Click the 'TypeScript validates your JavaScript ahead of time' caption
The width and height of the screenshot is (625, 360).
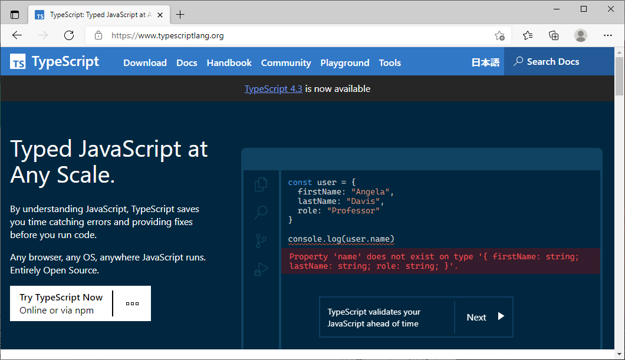tap(374, 318)
